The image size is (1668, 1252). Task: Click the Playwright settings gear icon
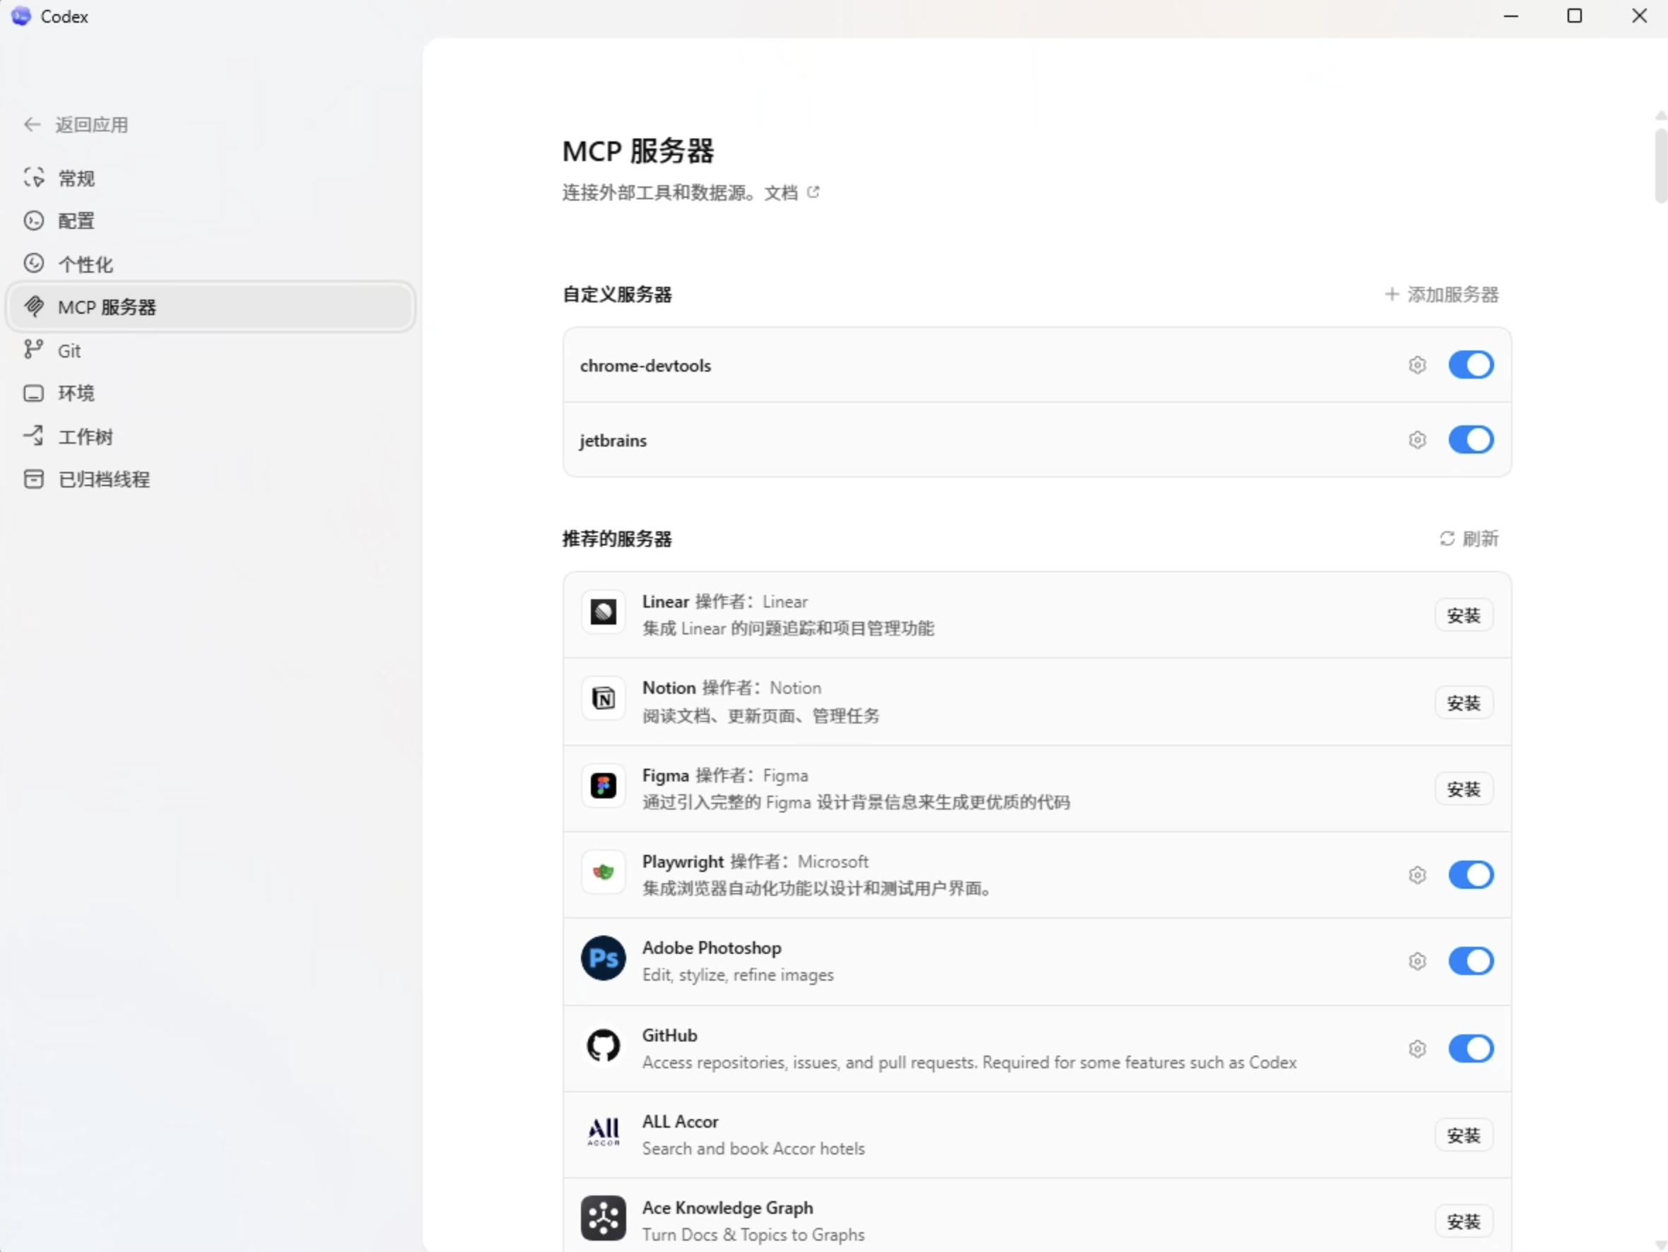1417,875
